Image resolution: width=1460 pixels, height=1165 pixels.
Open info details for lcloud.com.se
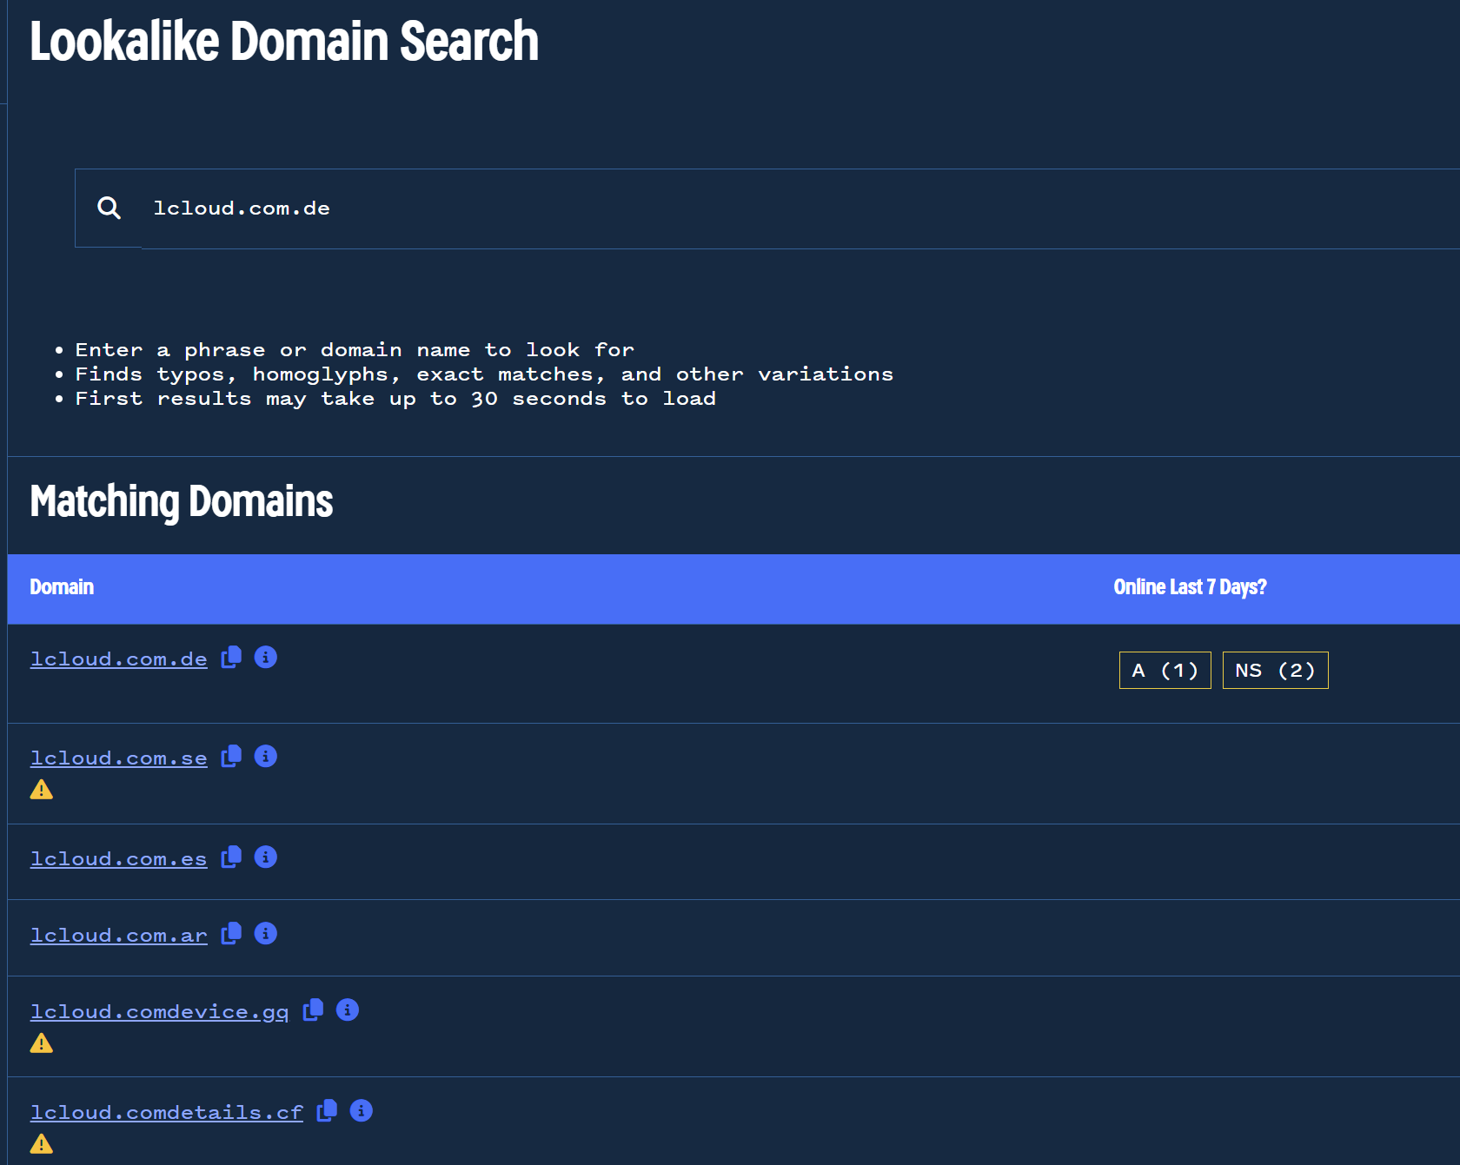[x=266, y=756]
